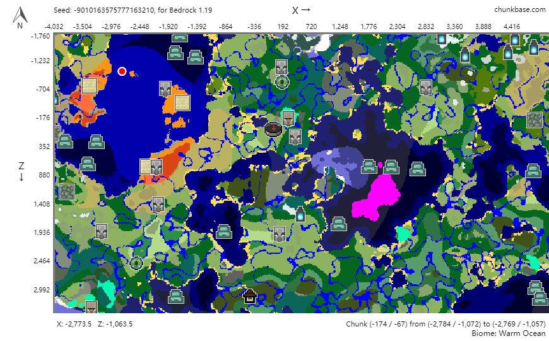Select the easternmost pillager outpost icon
Screen dimensions: 549x341
(426, 88)
